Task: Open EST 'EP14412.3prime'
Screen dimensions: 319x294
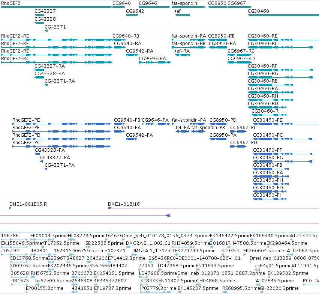Action: [127, 259]
